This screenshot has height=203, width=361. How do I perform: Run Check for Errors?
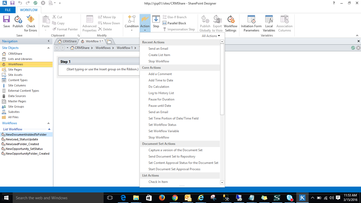click(x=31, y=24)
